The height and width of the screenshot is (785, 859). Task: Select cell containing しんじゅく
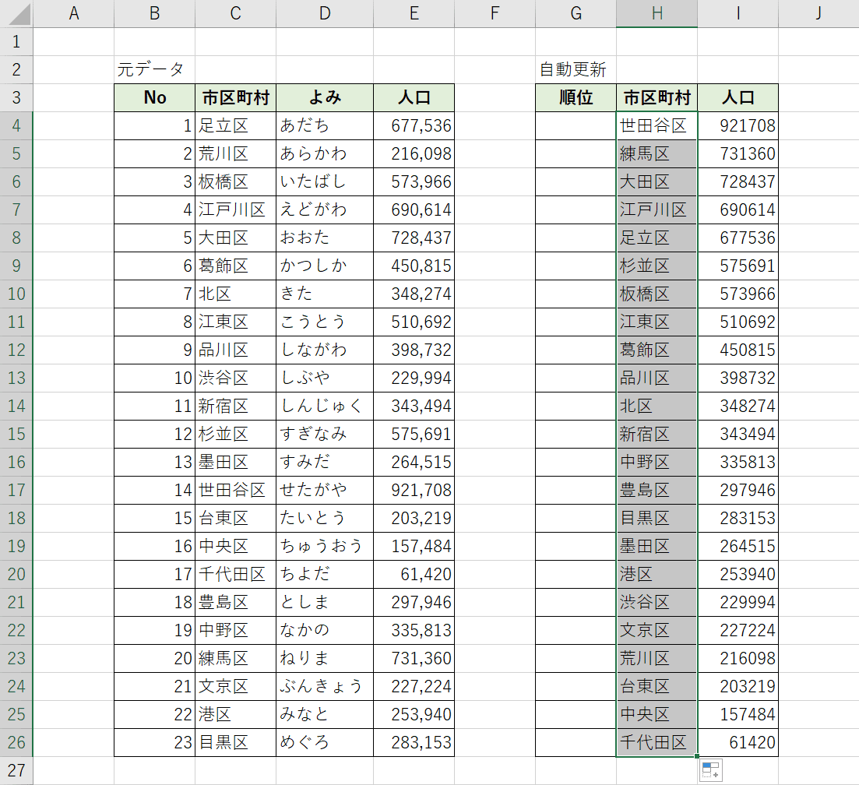pyautogui.click(x=325, y=406)
